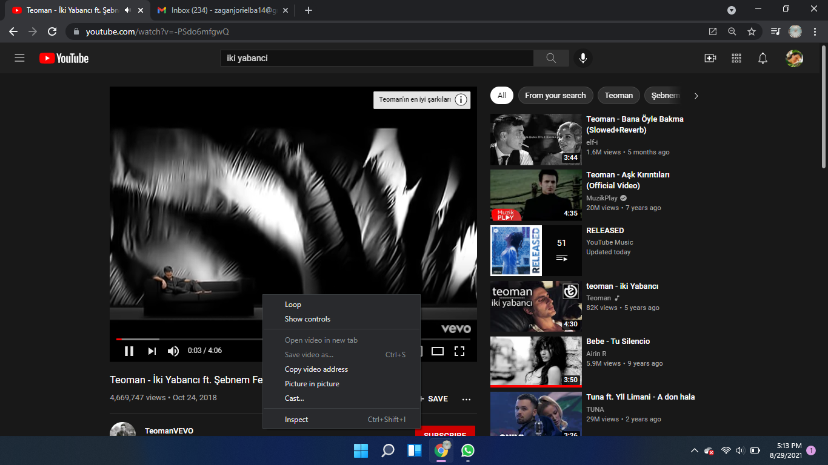Viewport: 828px width, 465px height.
Task: Open page in new window icon in address bar
Action: [713, 31]
